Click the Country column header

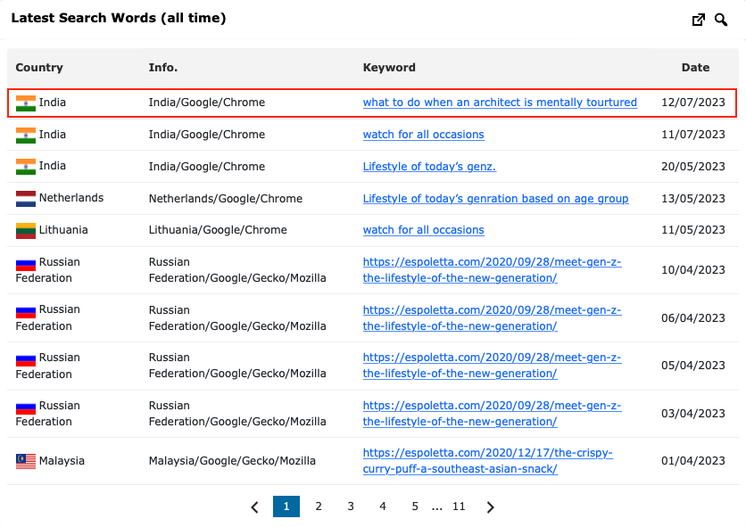pyautogui.click(x=39, y=68)
